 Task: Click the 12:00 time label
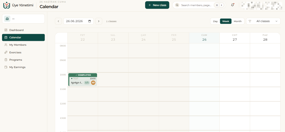[x=63, y=104]
